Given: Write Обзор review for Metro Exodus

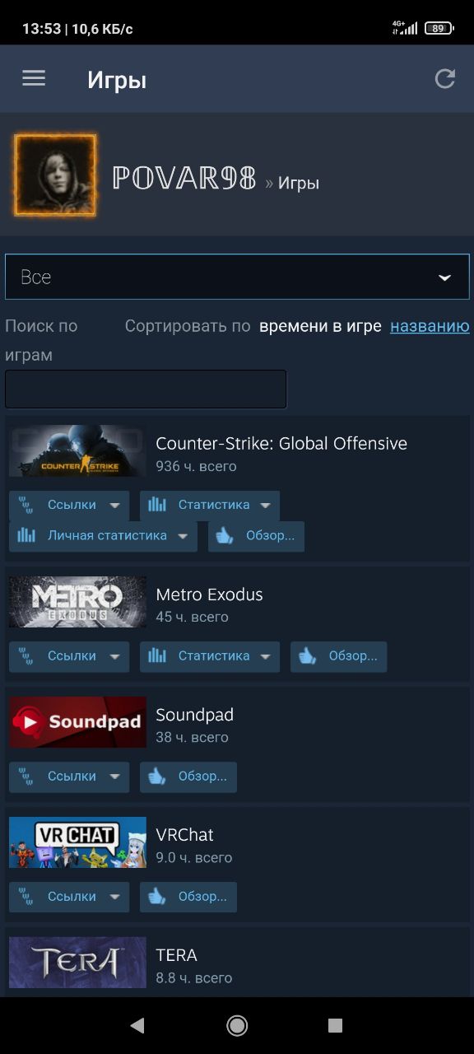Looking at the screenshot, I should coord(338,656).
